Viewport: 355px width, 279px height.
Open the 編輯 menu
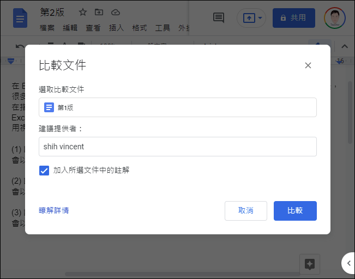(70, 28)
